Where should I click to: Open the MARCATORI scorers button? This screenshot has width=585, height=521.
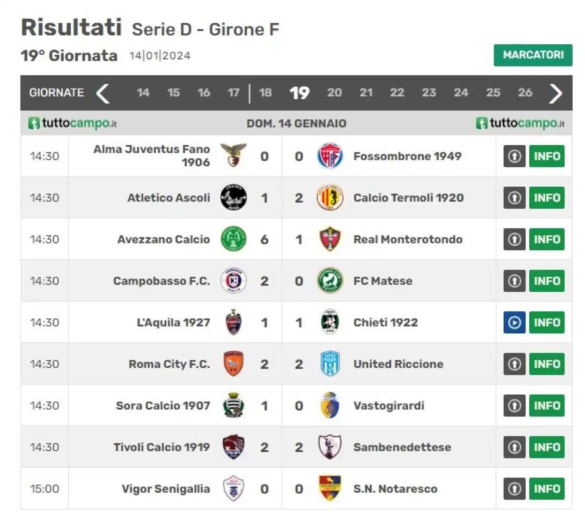click(533, 55)
